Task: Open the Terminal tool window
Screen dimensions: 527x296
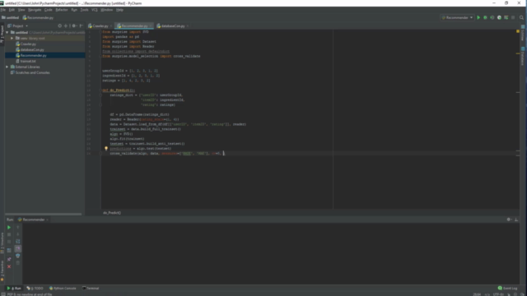Action: (91, 289)
